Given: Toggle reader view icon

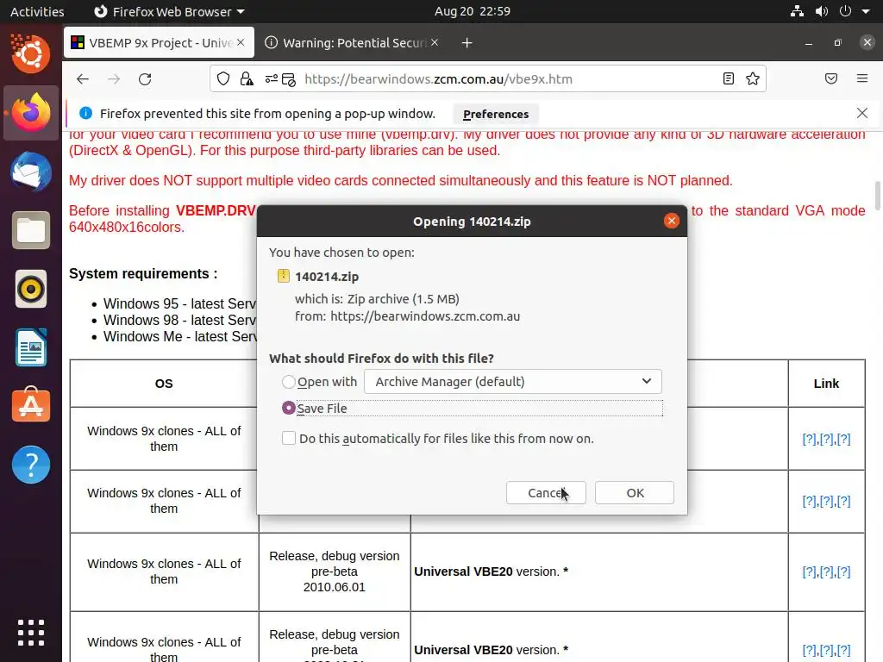Looking at the screenshot, I should (728, 78).
